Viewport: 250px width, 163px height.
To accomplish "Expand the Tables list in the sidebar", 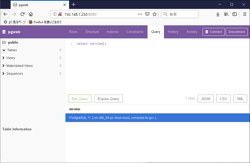I will pos(4,50).
